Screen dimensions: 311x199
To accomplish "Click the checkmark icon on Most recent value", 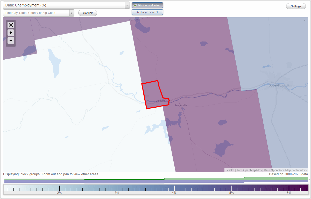I will 136,5.
